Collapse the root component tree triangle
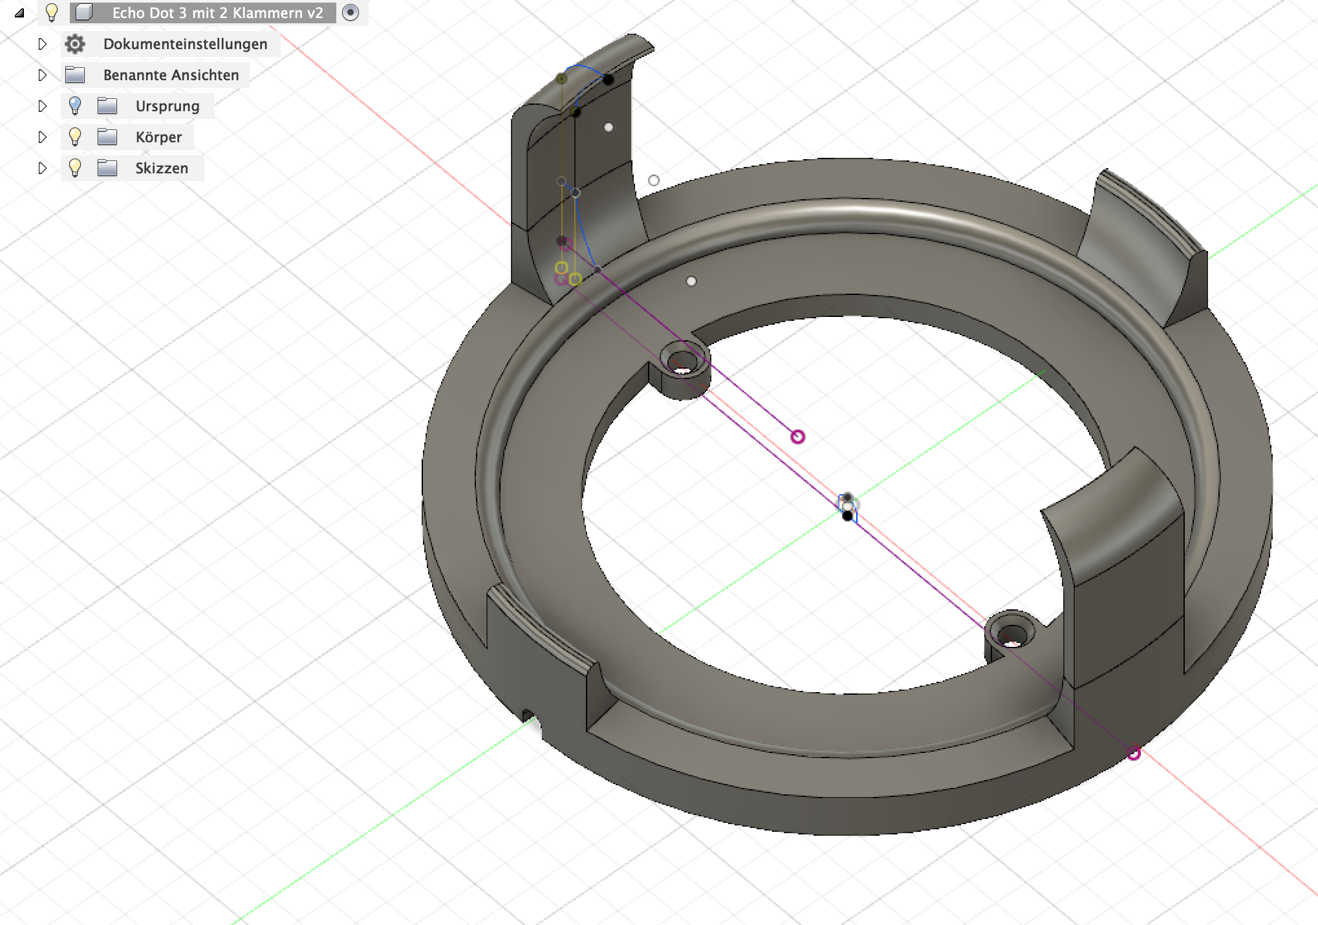Screen dimensions: 1318x925 (19, 13)
